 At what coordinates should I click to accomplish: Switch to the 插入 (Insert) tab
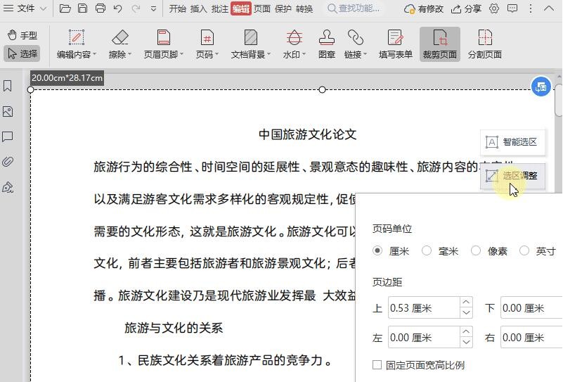198,9
